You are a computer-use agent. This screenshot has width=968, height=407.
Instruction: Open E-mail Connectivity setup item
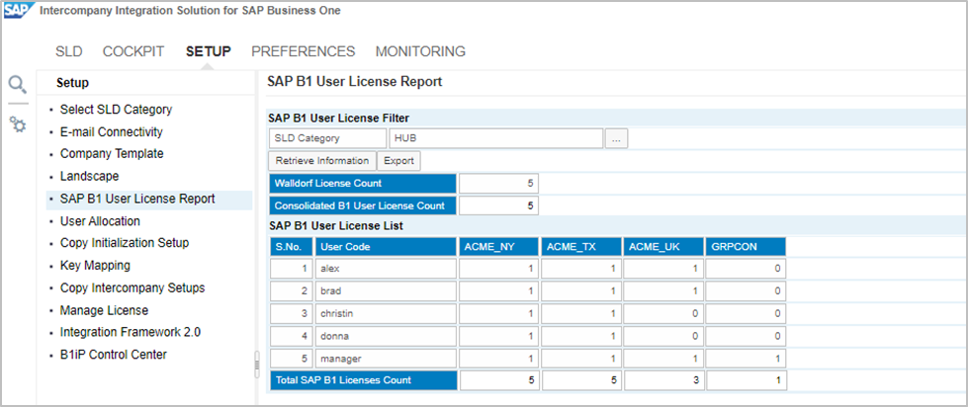pos(111,131)
